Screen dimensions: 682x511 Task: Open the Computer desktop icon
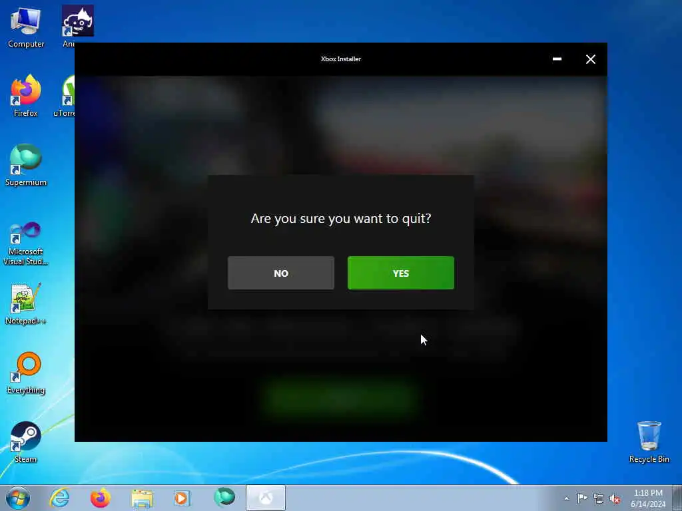tap(26, 28)
